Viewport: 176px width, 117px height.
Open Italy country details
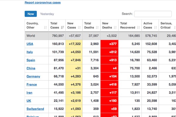coord(30,52)
